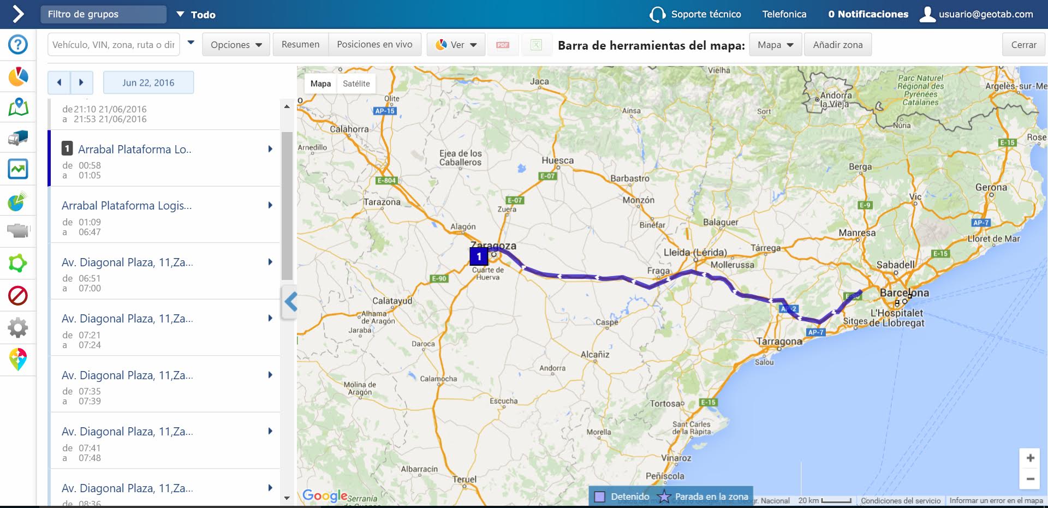1048x508 pixels.
Task: Select Av. Diagonal Plaza trip 07:35 title
Action: coord(127,375)
